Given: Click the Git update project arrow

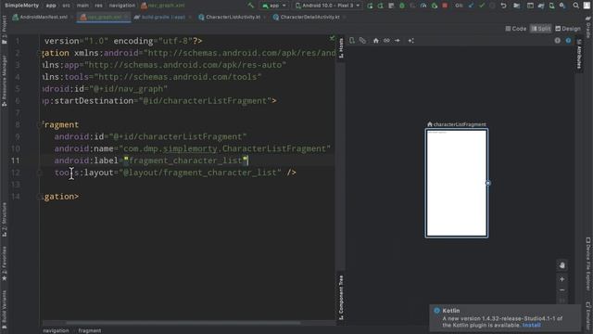Looking at the screenshot, I should (471, 6).
